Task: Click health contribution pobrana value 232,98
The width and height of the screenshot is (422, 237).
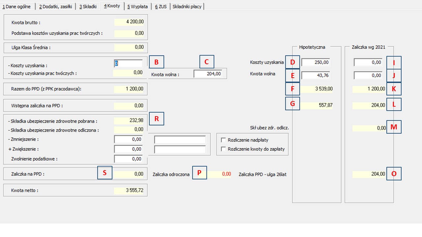Action: (x=129, y=121)
